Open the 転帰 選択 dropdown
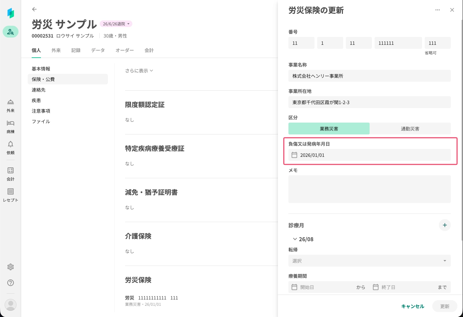Viewport: 463px width, 317px height. 370,261
